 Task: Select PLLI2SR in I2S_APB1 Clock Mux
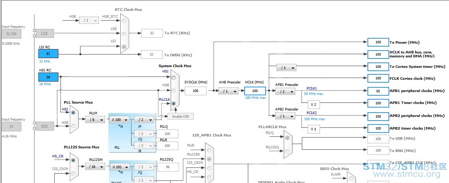(209, 159)
